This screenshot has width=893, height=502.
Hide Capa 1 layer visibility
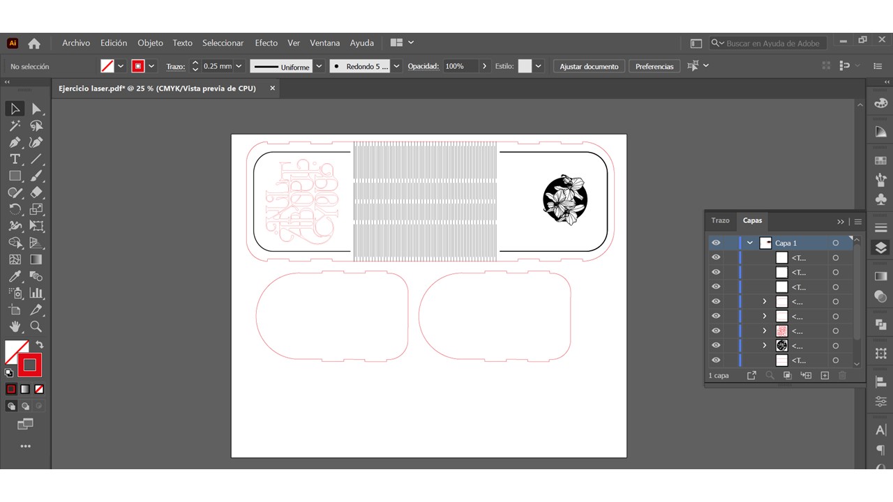[x=716, y=243]
